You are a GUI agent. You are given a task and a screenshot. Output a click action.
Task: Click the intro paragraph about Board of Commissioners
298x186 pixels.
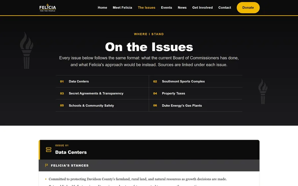[149, 61]
